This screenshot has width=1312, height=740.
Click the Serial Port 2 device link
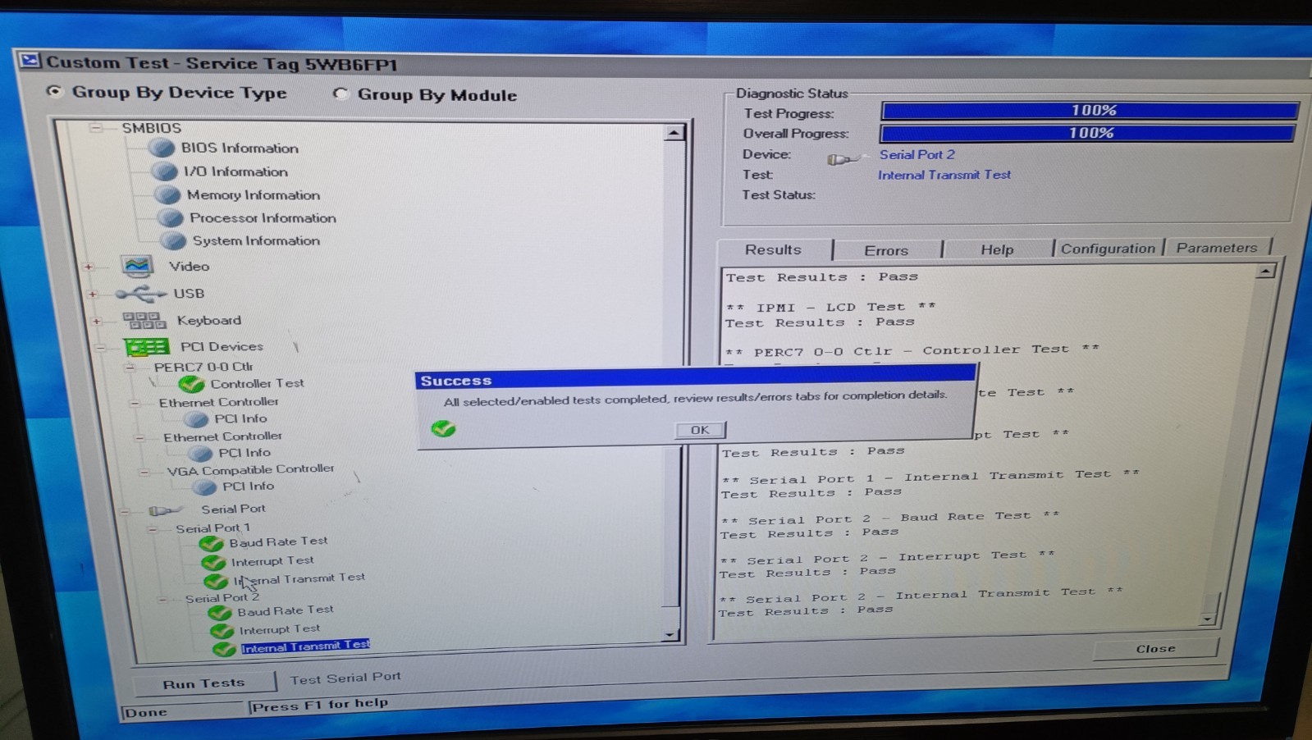coord(917,154)
